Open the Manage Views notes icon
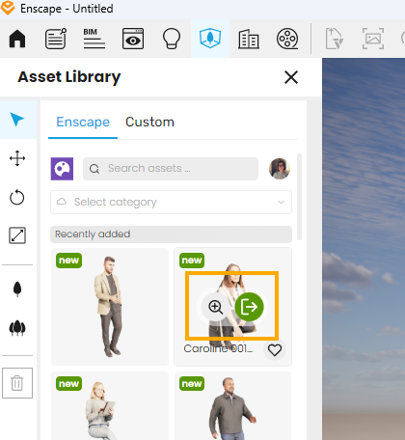 tap(56, 39)
